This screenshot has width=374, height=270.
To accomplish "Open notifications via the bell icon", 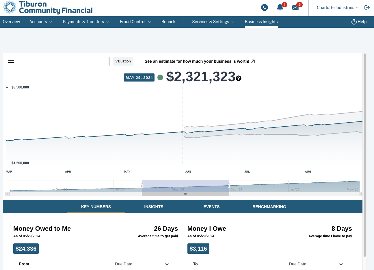I will [280, 8].
